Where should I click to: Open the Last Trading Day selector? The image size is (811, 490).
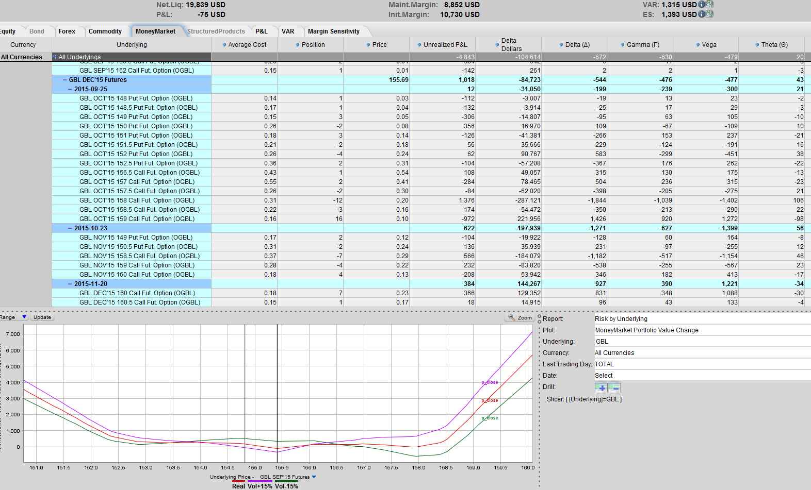click(x=702, y=364)
